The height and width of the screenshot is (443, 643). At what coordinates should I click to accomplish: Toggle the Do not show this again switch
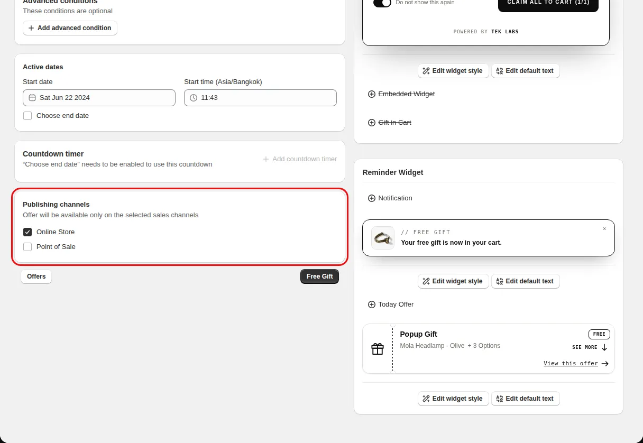(x=382, y=3)
